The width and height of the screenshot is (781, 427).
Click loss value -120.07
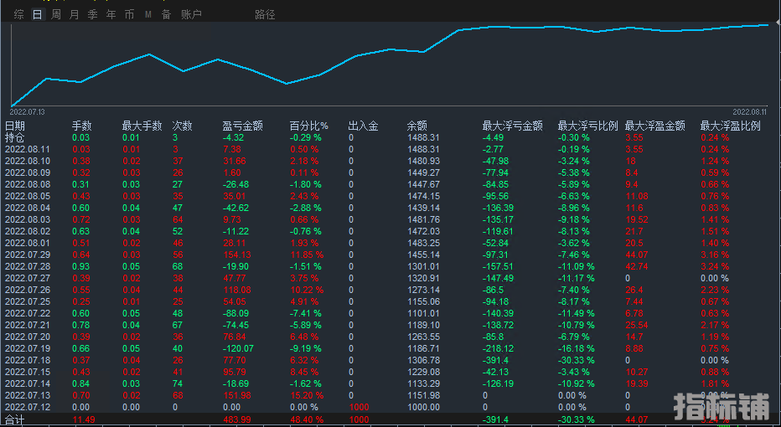pos(238,348)
